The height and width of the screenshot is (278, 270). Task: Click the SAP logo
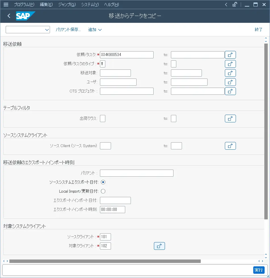click(x=26, y=16)
